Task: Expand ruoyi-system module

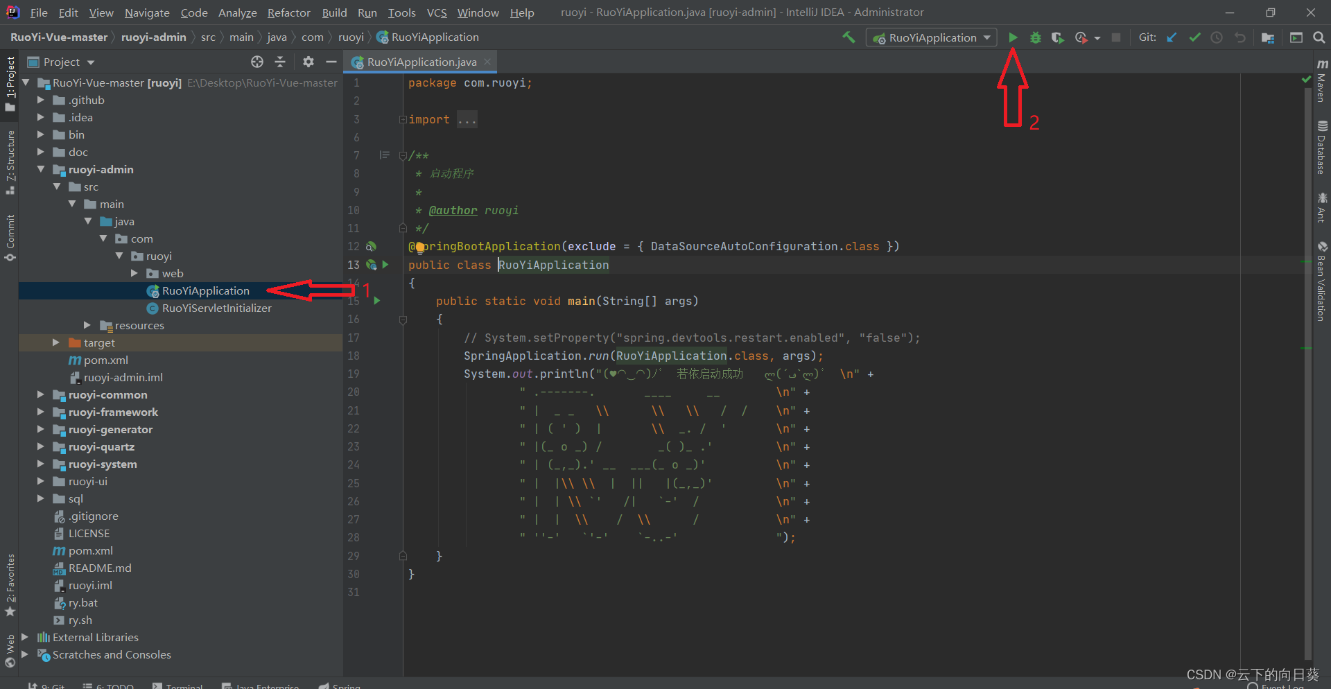Action: 40,464
